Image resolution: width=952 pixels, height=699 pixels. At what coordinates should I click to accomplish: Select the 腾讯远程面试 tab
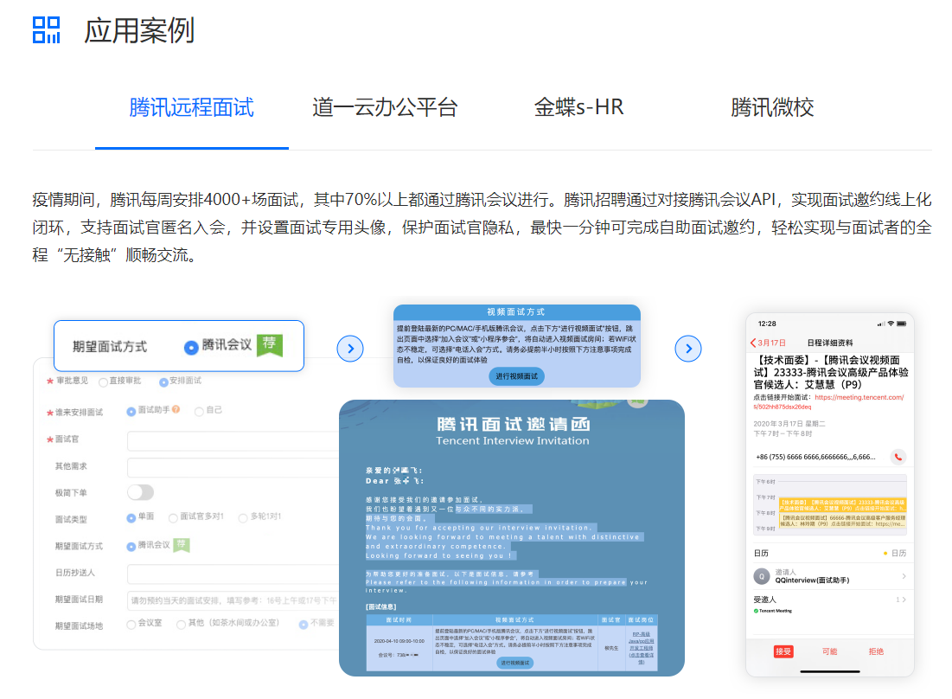point(191,107)
